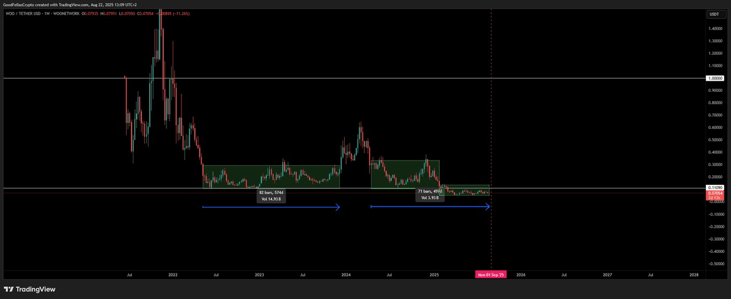731x299 pixels.
Task: Click the 71 bars, 497d measurement label
Action: point(429,191)
